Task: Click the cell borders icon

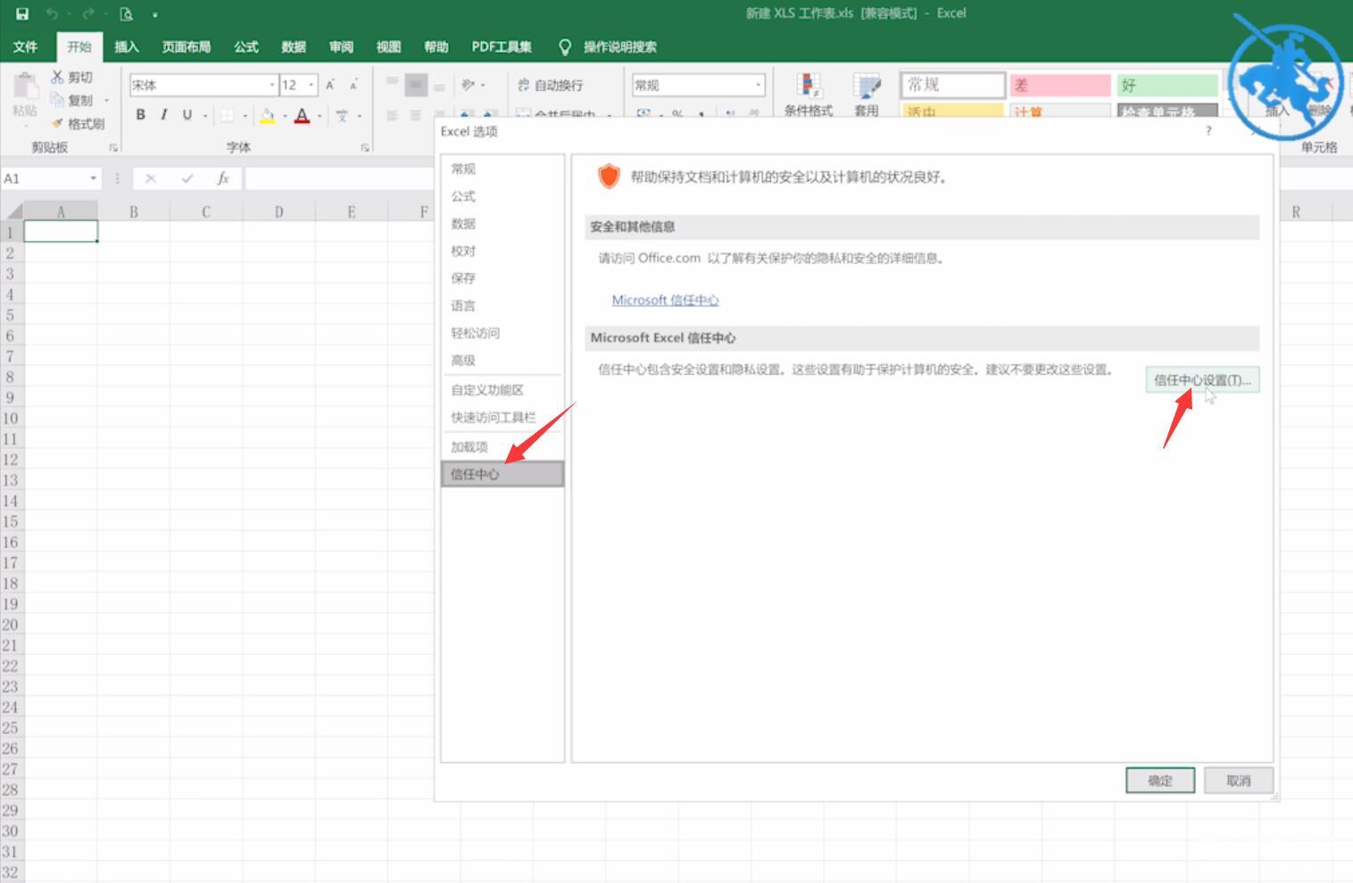Action: tap(228, 115)
